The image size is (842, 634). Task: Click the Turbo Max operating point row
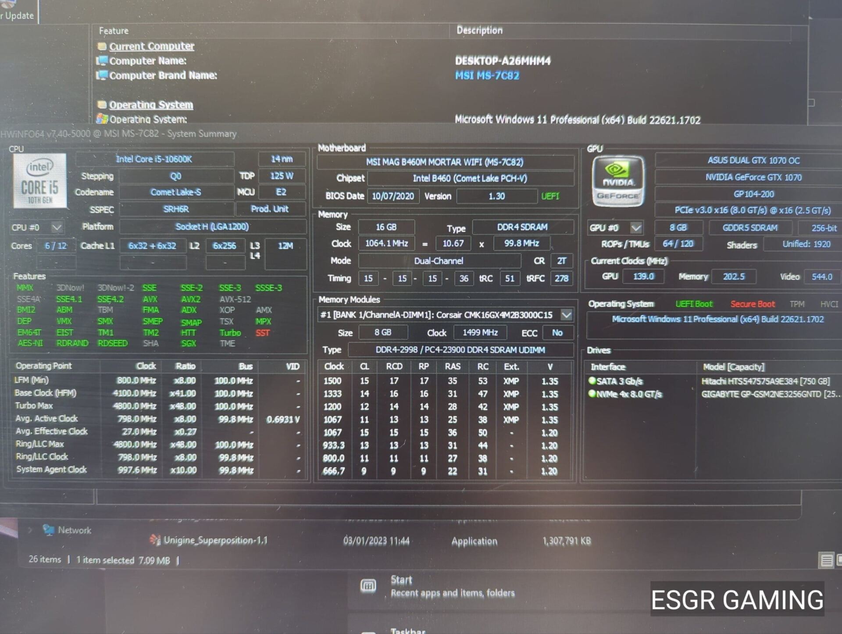click(158, 406)
